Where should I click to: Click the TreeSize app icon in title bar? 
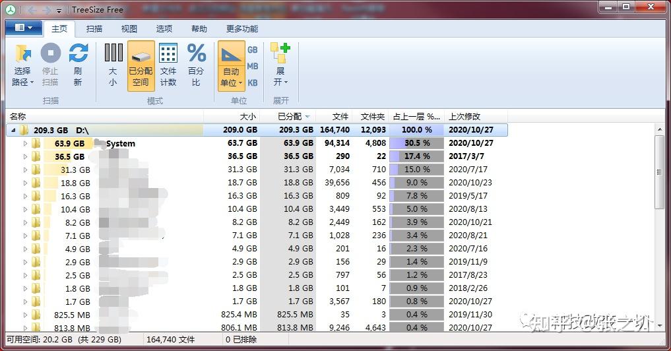11,9
